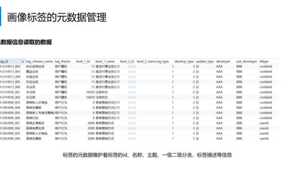Select the developer column header
The width and height of the screenshot is (304, 192).
223,61
